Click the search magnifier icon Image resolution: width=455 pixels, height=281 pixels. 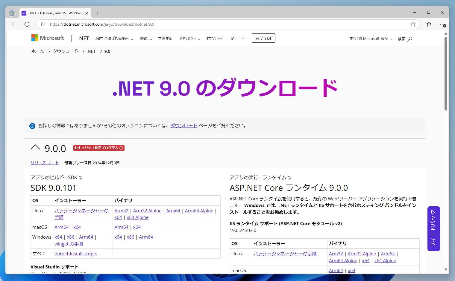pyautogui.click(x=410, y=39)
